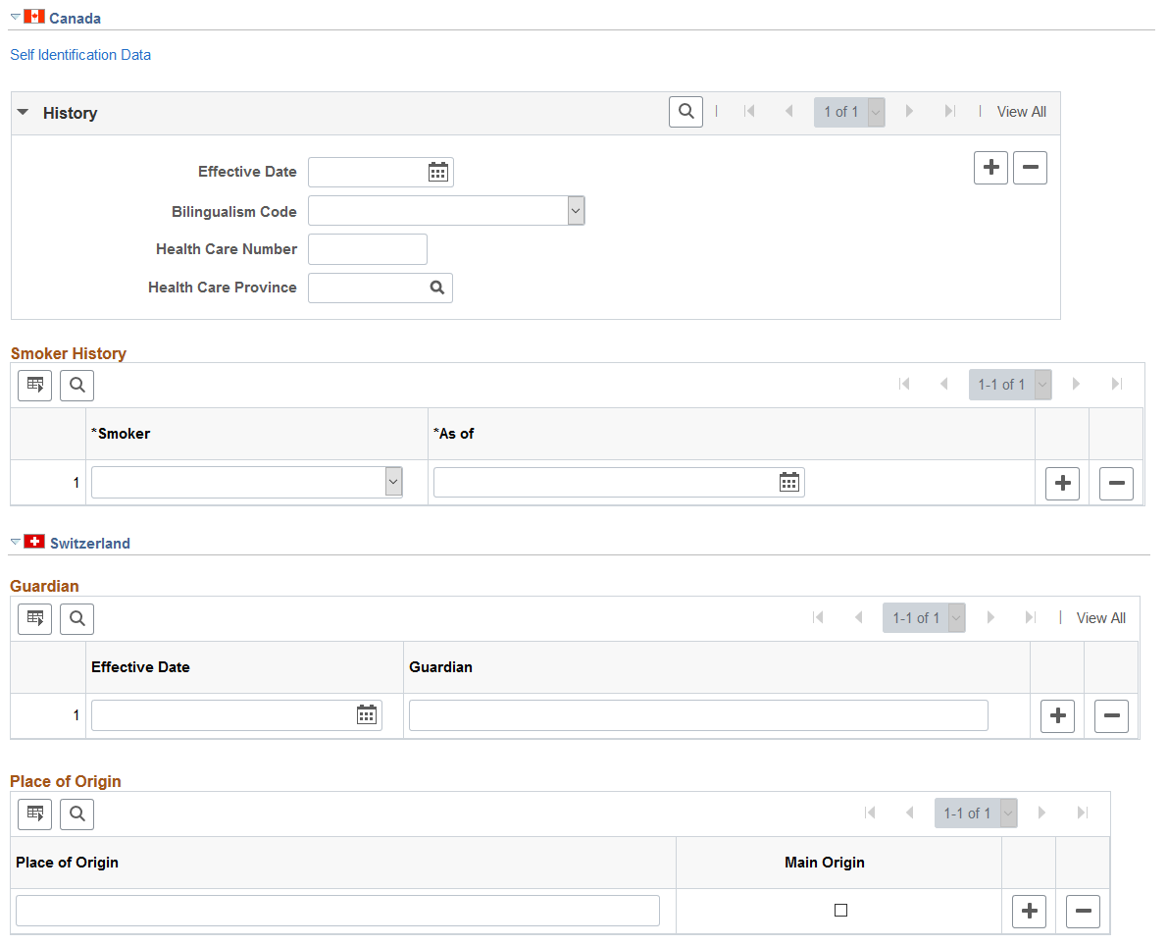Collapse the History section
The width and height of the screenshot is (1167, 945).
pos(24,113)
